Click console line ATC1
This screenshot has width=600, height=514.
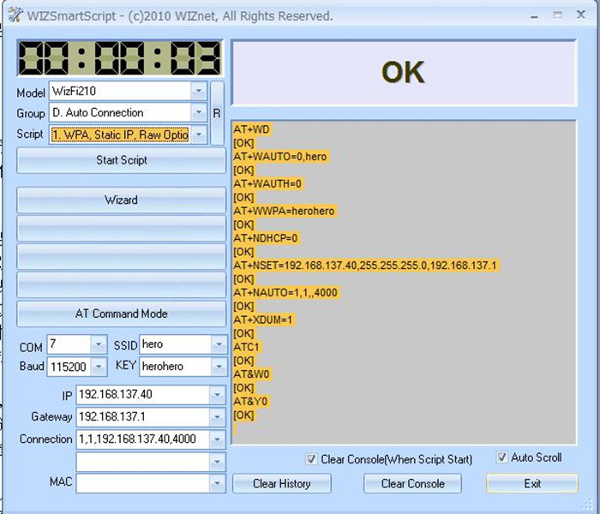[247, 347]
